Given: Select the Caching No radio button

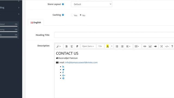Looking at the screenshot, I should (80, 15).
